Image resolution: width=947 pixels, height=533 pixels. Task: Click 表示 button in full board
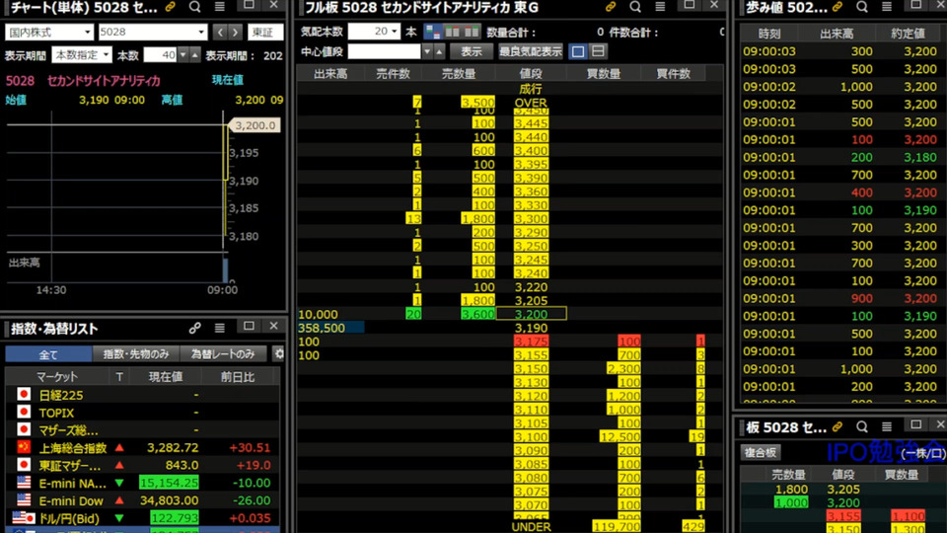(472, 51)
